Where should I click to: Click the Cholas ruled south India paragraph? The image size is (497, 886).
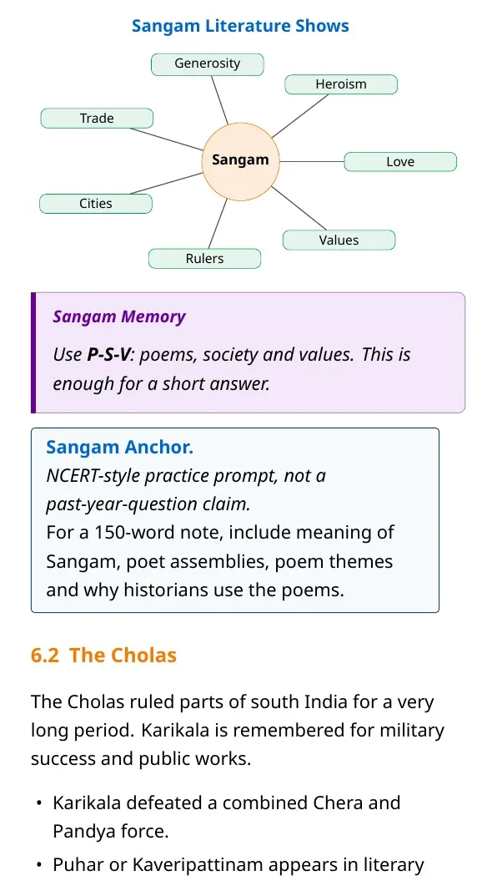[x=238, y=731]
